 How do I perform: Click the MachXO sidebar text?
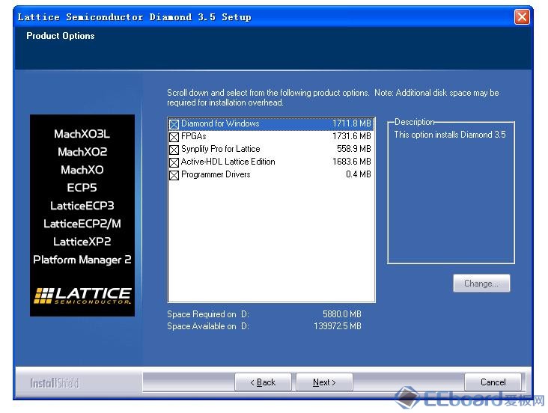82,170
